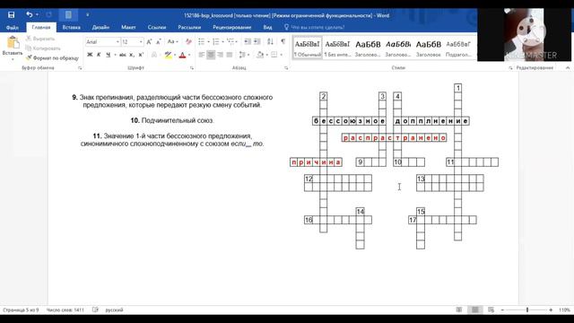Open the Arial font name dropdown
574x323 pixels.
[x=117, y=42]
